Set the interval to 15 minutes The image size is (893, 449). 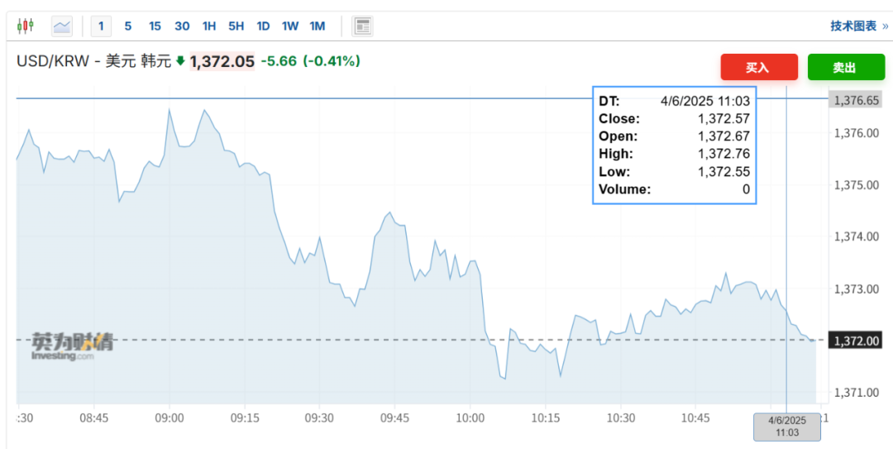click(155, 26)
